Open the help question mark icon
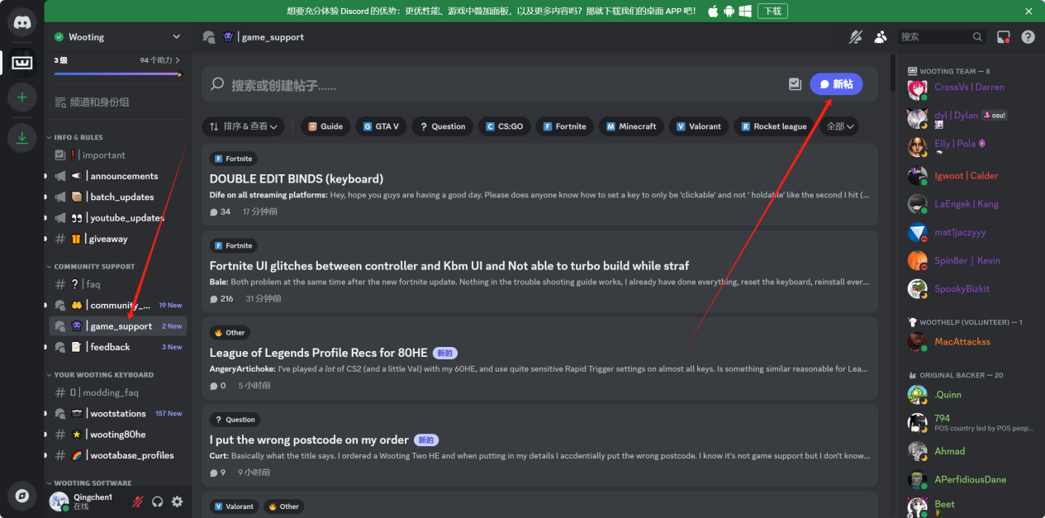The width and height of the screenshot is (1045, 518). click(1028, 37)
